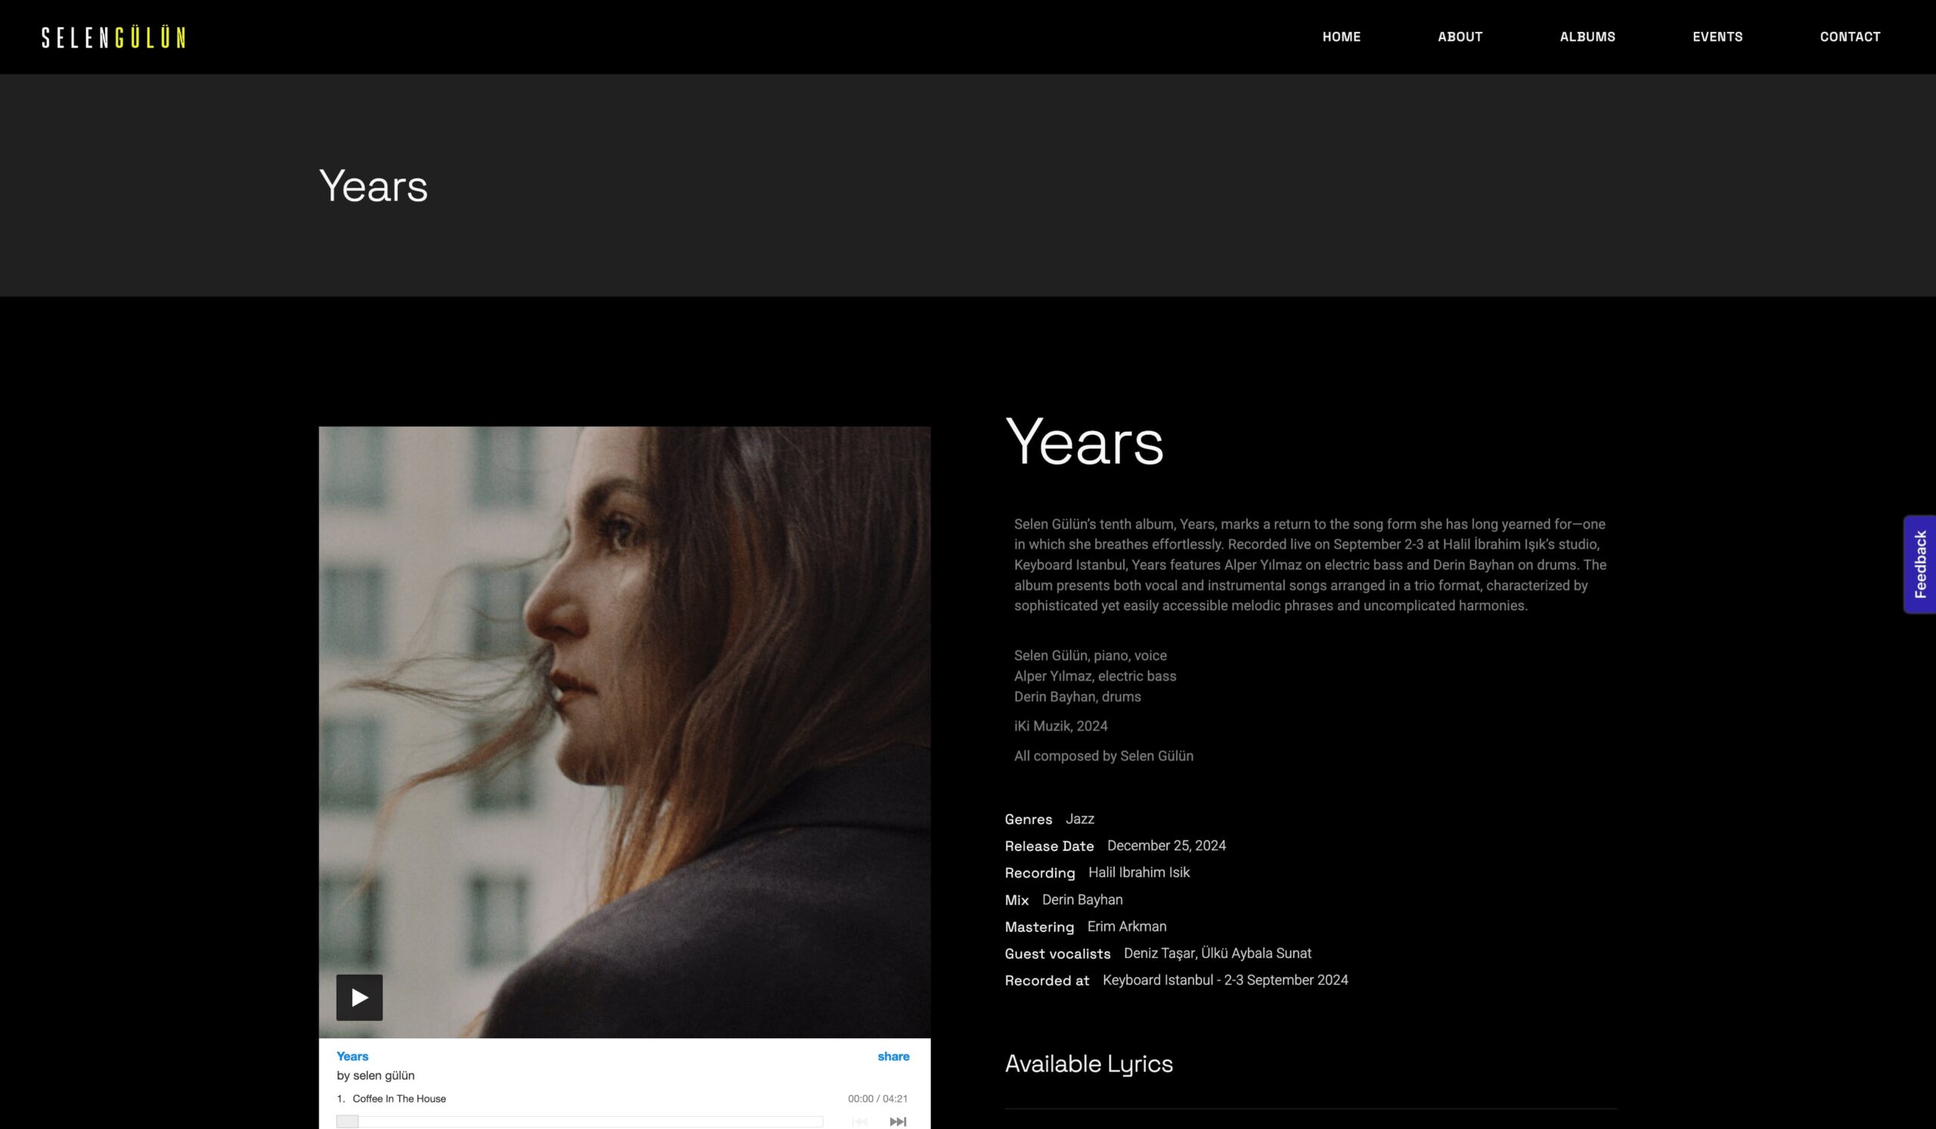
Task: Click the Jazz genre value
Action: coord(1079,819)
